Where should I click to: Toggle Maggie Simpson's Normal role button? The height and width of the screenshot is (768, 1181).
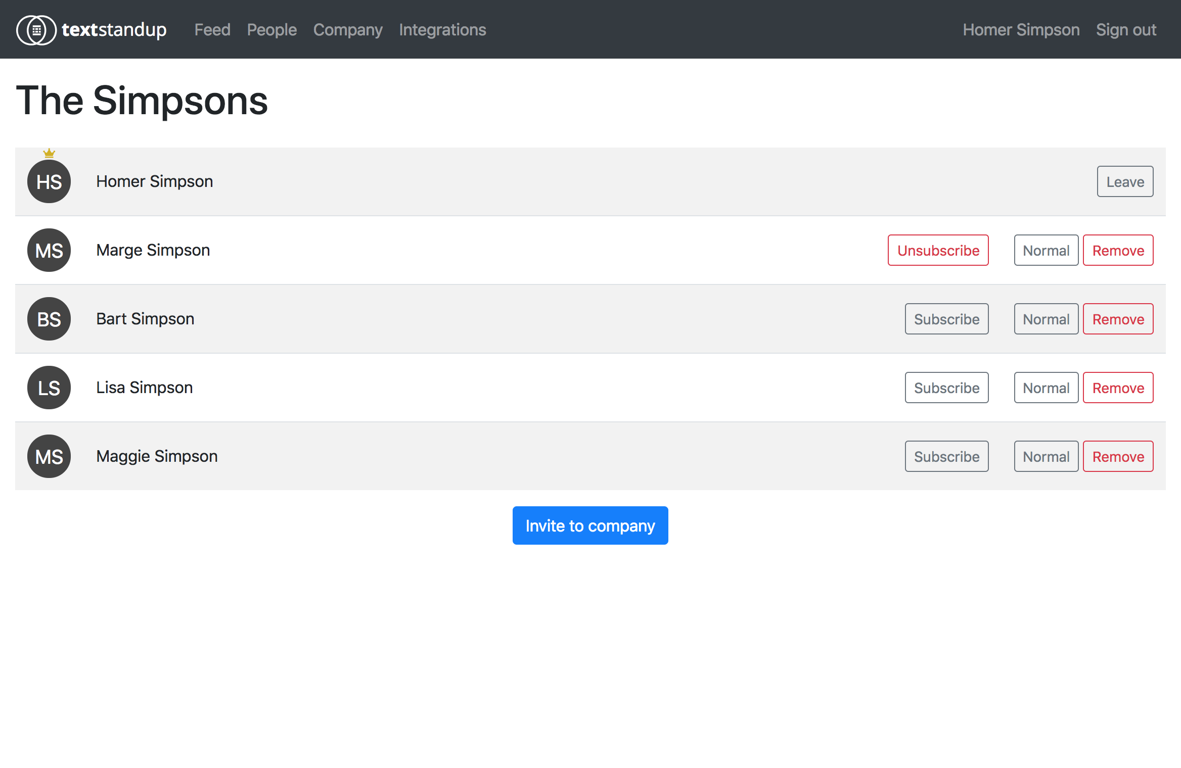coord(1046,457)
